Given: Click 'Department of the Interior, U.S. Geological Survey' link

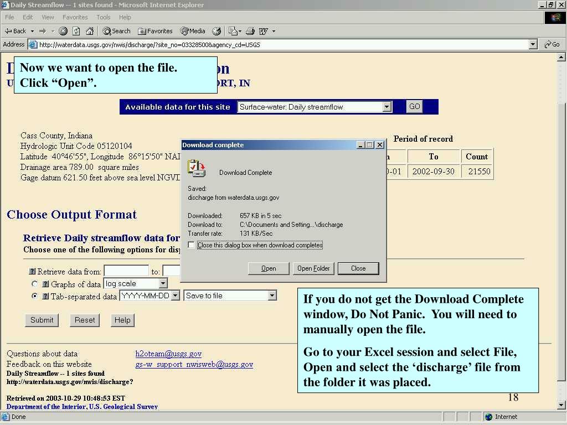Looking at the screenshot, I should [82, 407].
